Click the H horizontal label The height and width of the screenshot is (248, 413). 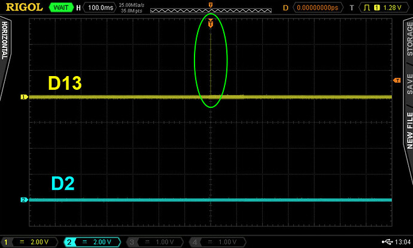78,8
